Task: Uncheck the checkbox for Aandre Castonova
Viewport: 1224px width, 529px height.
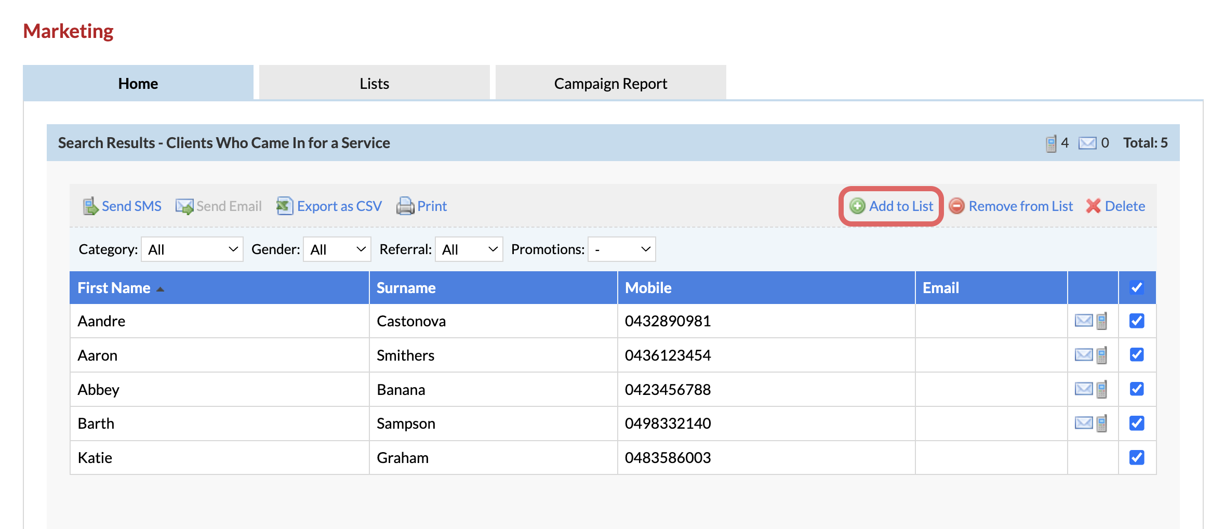Action: pos(1137,321)
